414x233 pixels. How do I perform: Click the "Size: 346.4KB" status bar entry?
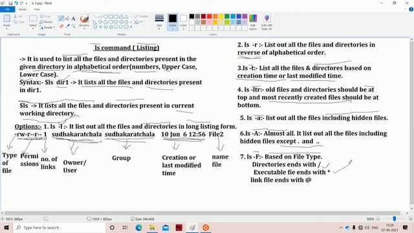pyautogui.click(x=142, y=219)
